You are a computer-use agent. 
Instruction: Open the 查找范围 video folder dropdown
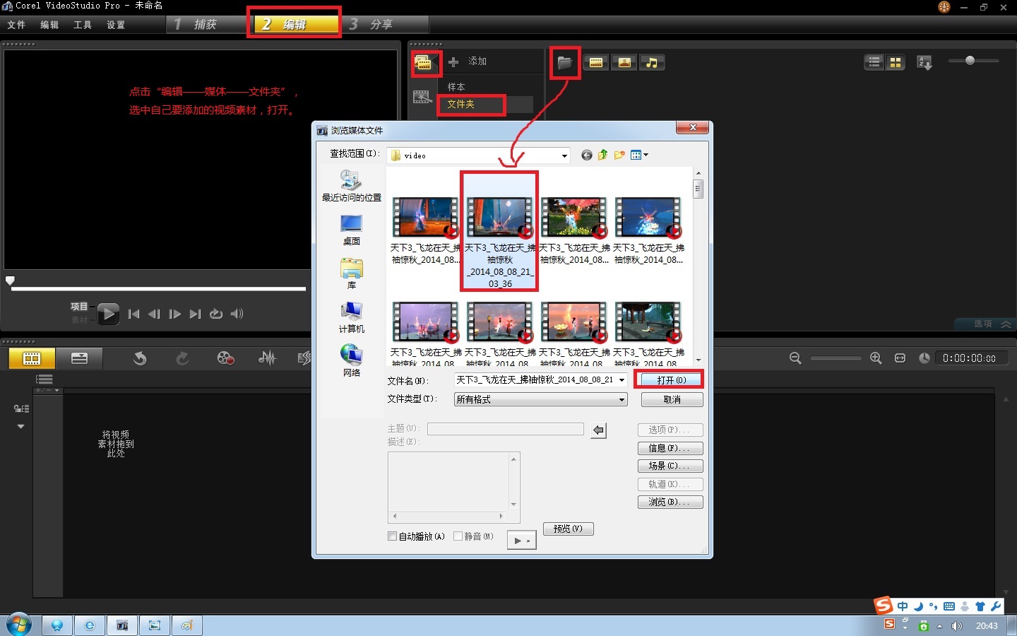pyautogui.click(x=564, y=155)
